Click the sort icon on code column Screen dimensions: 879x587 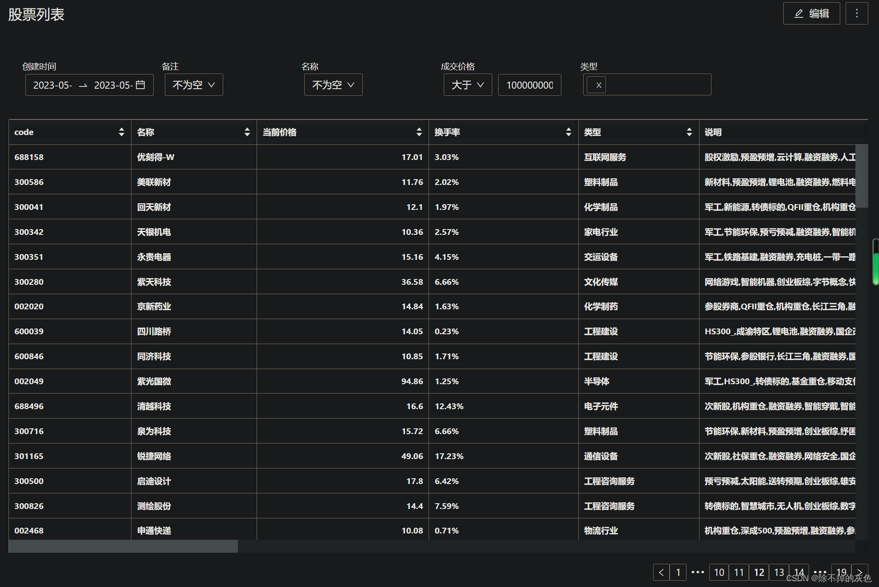(x=121, y=132)
